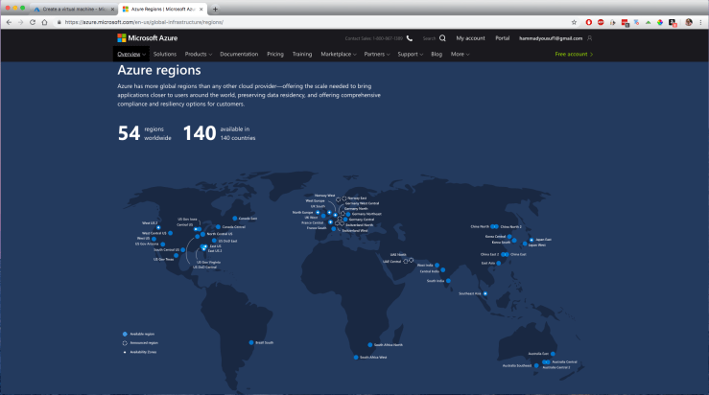This screenshot has width=709, height=395.
Task: Expand the Products dropdown menu
Action: click(x=198, y=55)
